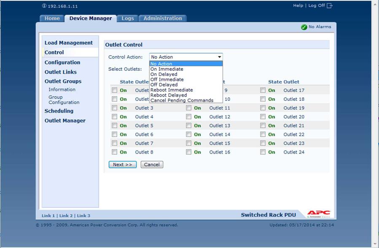Choose Reboot Immediate from the dropdown list
The height and width of the screenshot is (248, 379).
(x=172, y=90)
